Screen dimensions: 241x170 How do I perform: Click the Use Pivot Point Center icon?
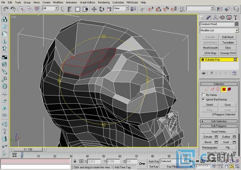pos(133,9)
